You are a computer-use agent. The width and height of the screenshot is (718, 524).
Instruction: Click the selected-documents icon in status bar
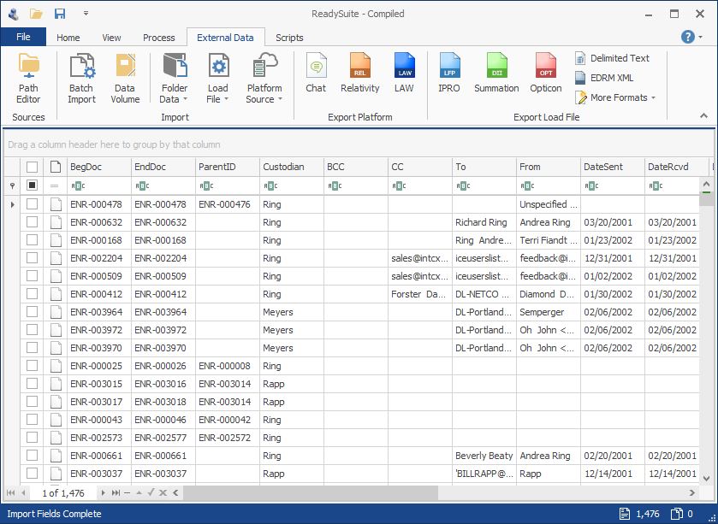677,514
